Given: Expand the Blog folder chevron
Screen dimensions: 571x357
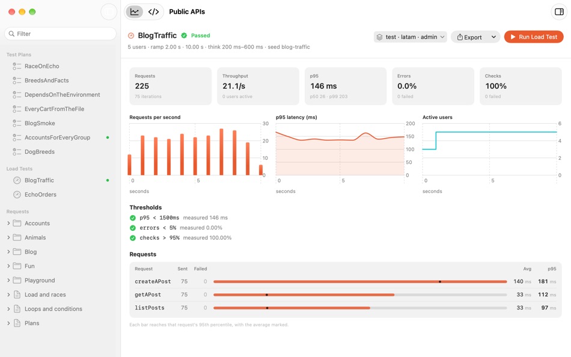Looking at the screenshot, I should 8,252.
